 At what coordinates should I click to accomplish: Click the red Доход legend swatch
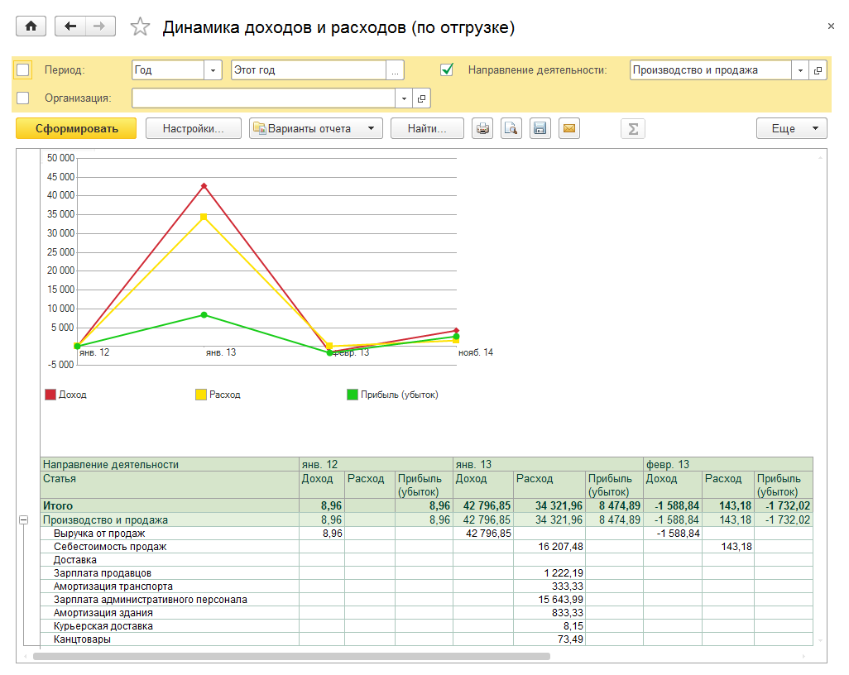[x=50, y=395]
